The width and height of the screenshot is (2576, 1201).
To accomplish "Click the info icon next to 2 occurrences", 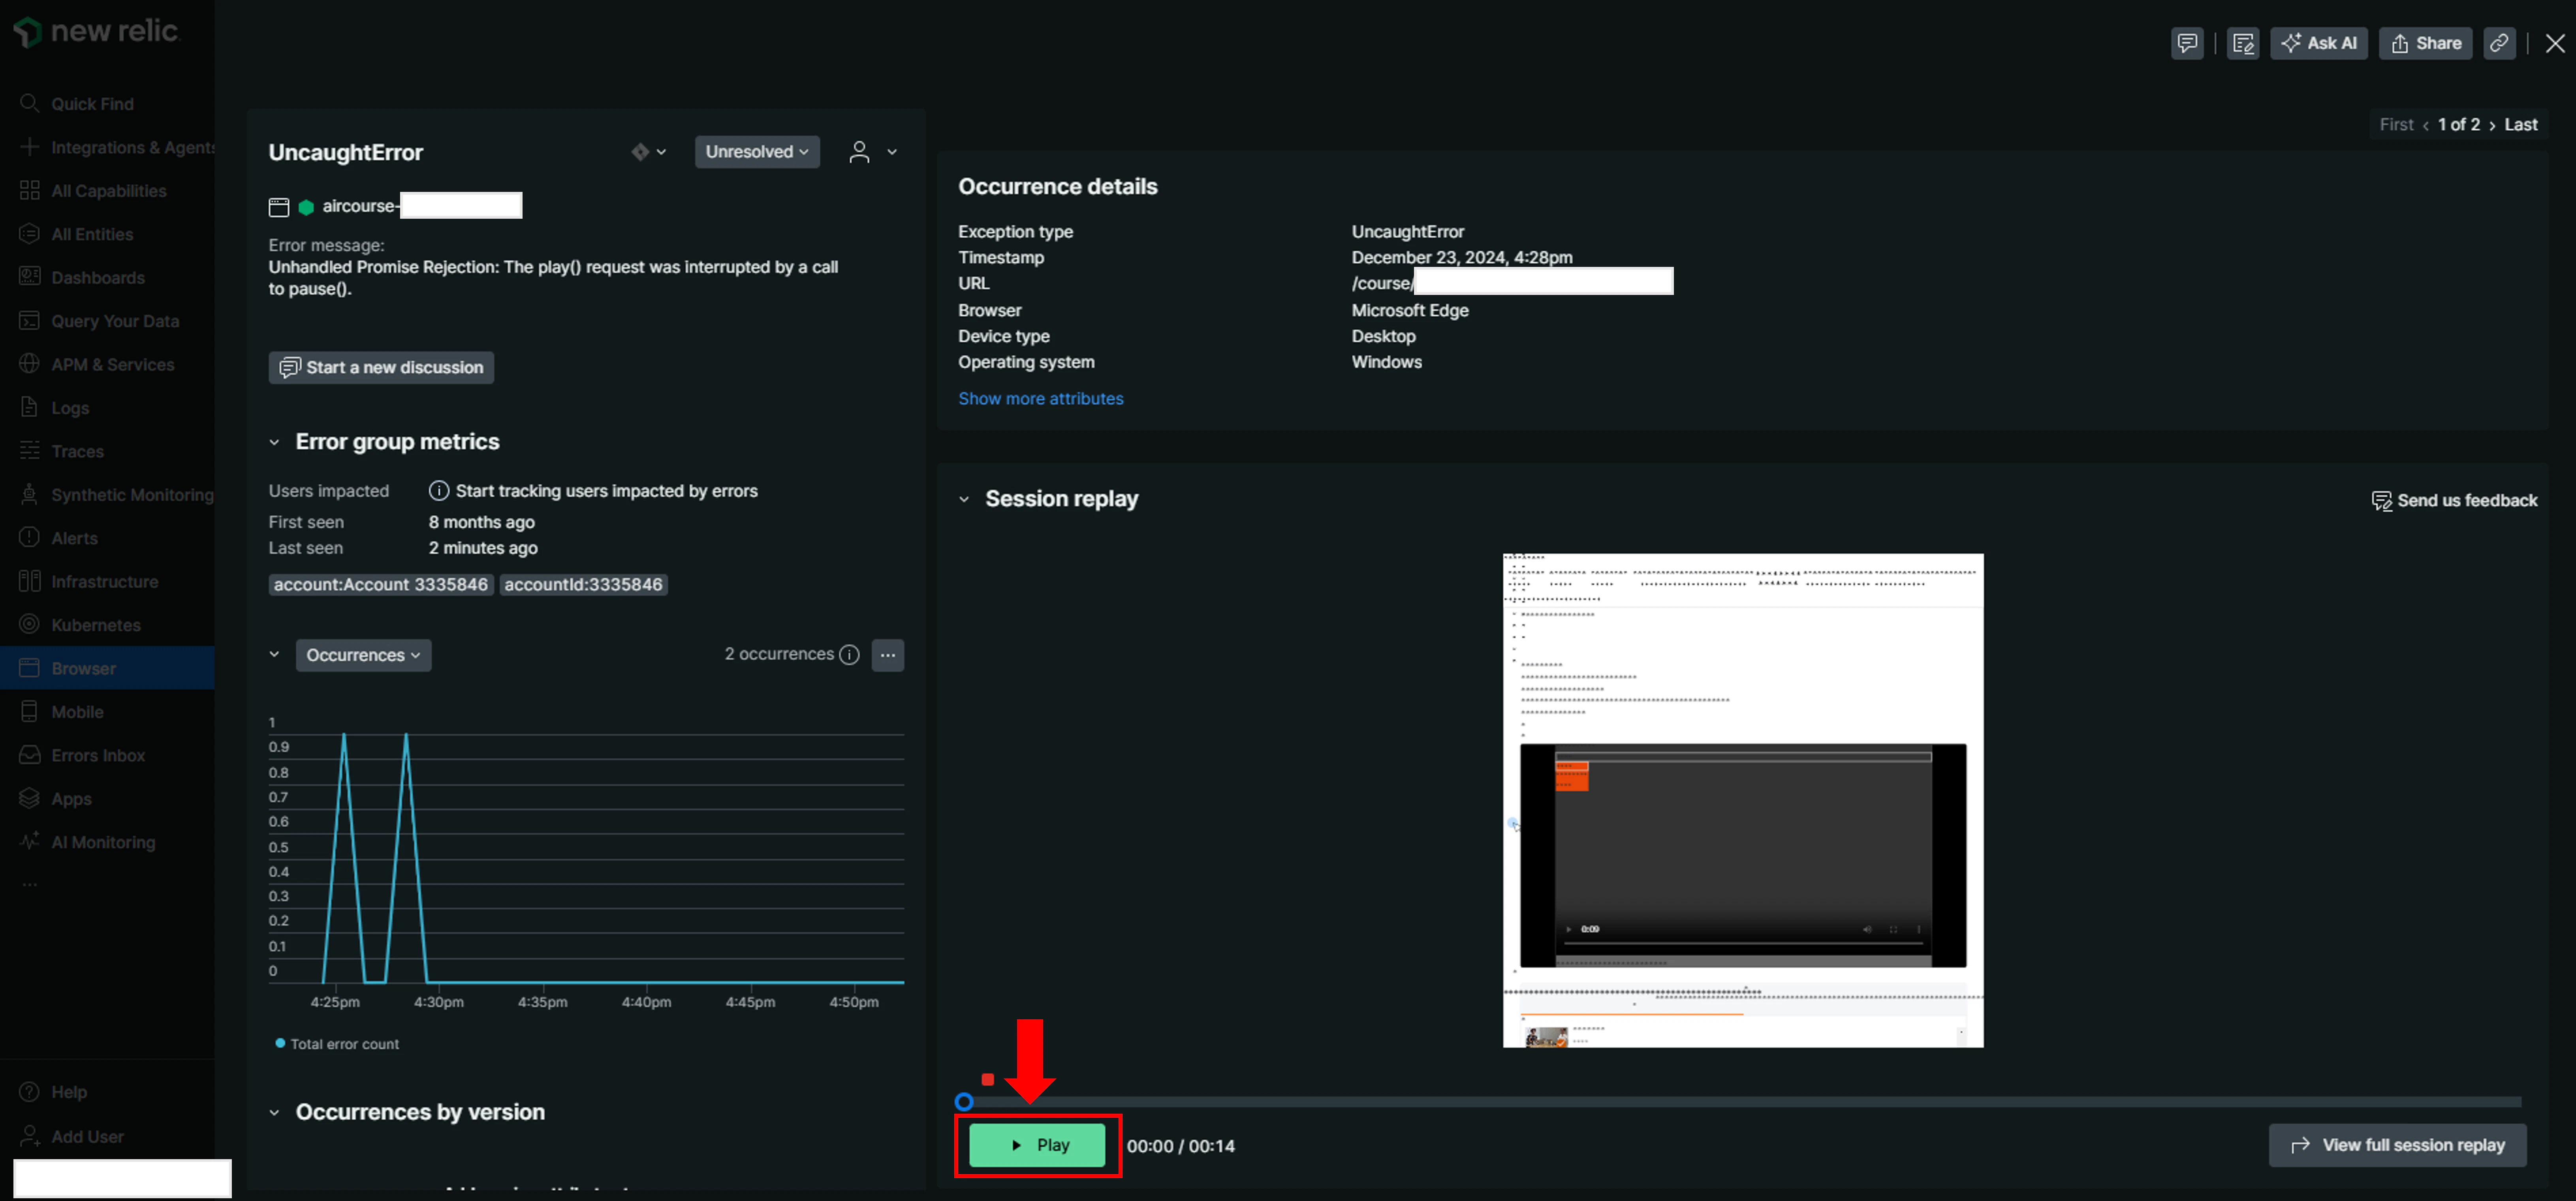I will coord(849,655).
